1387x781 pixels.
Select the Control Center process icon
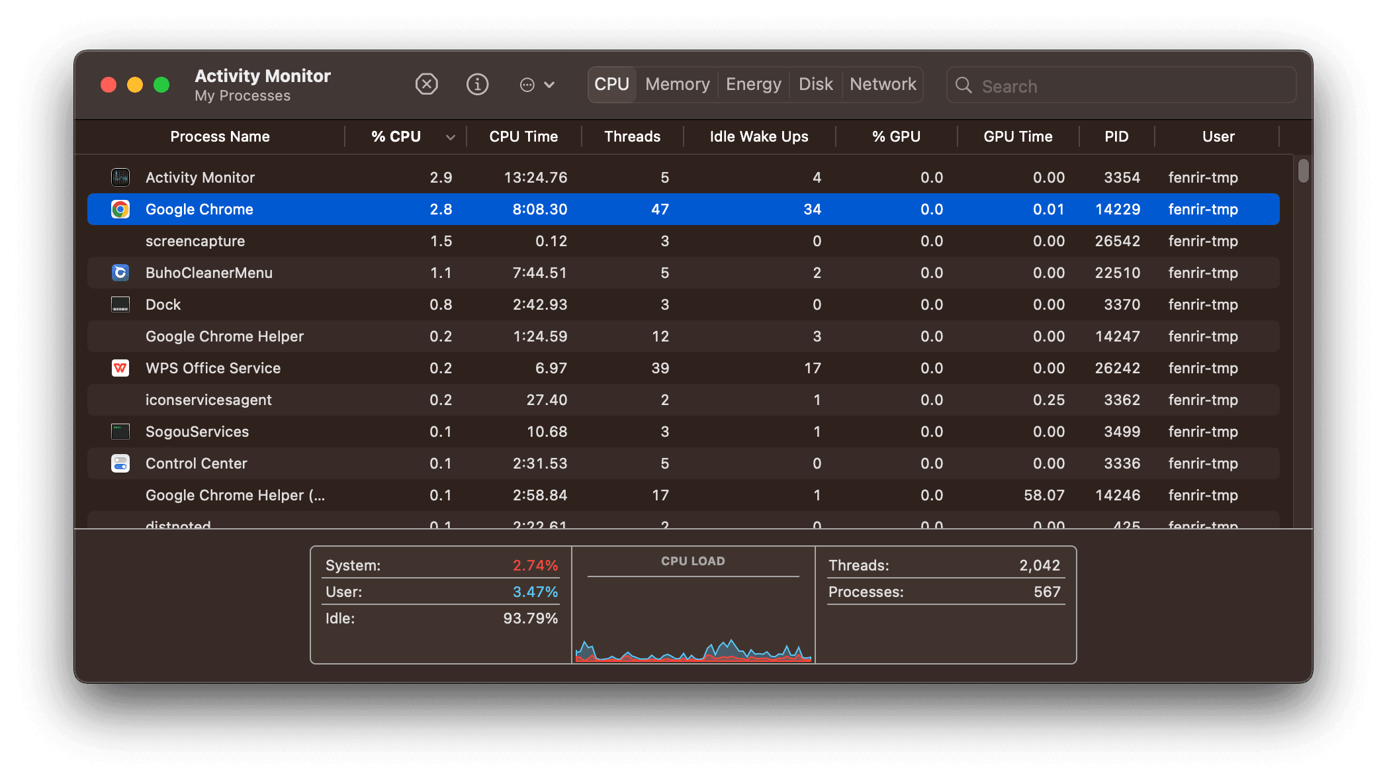coord(120,463)
